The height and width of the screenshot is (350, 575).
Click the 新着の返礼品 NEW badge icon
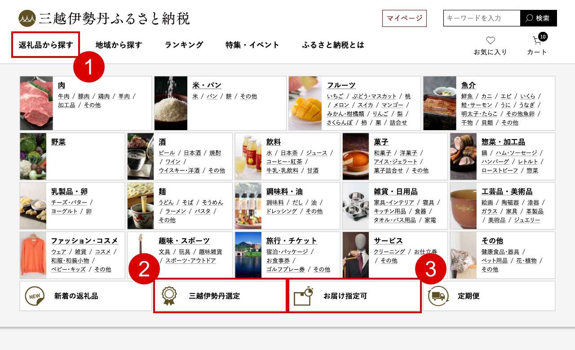pyautogui.click(x=35, y=296)
